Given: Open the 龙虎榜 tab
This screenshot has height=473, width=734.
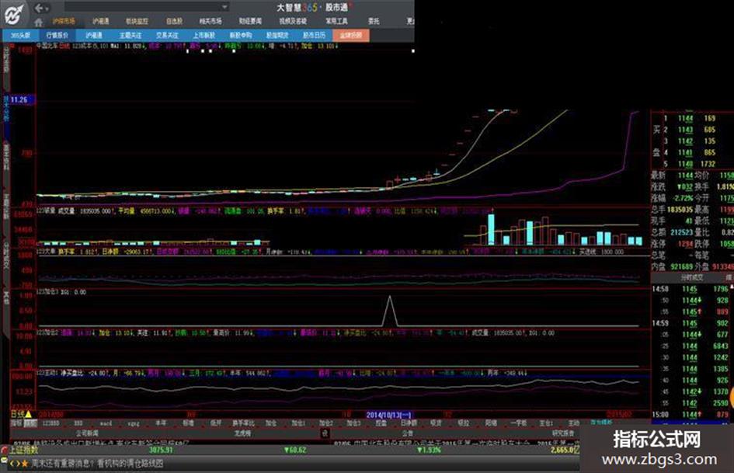Looking at the screenshot, I should click(242, 433).
